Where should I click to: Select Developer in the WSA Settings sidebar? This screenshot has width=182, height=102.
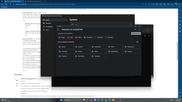pos(55,23)
